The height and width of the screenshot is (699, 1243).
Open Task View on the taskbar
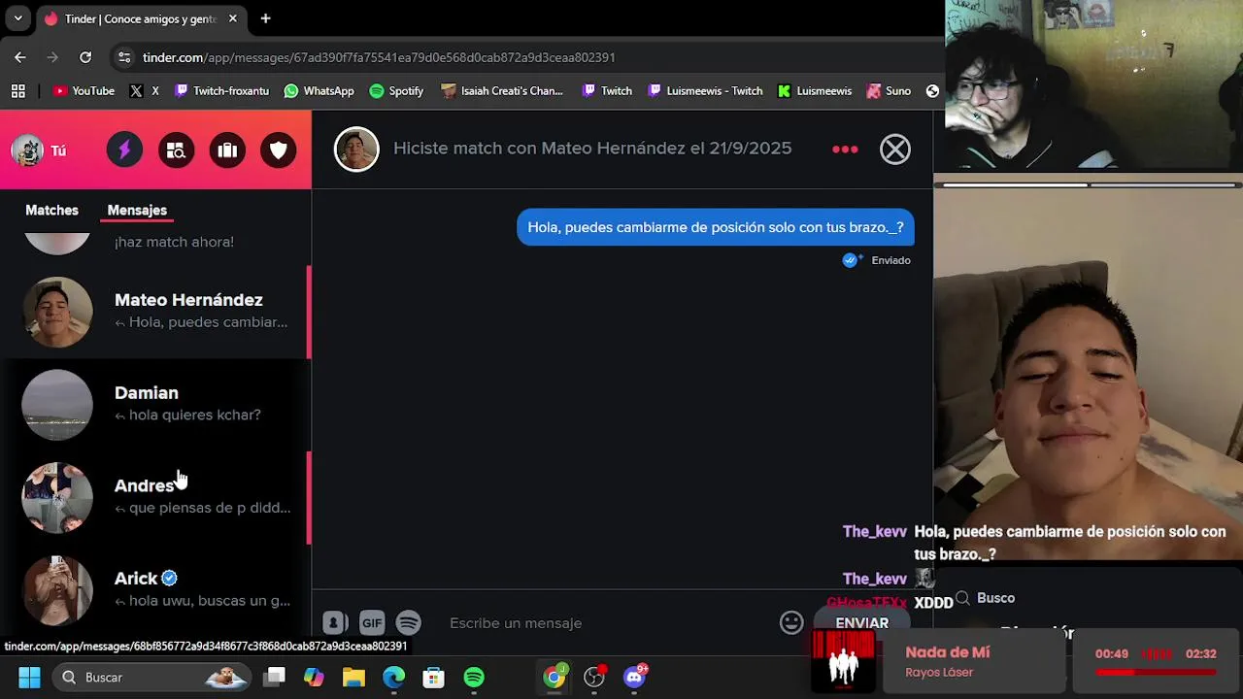274,678
